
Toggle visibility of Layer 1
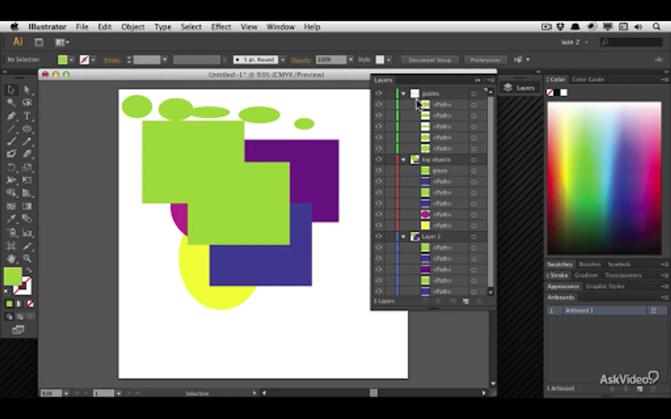[378, 237]
